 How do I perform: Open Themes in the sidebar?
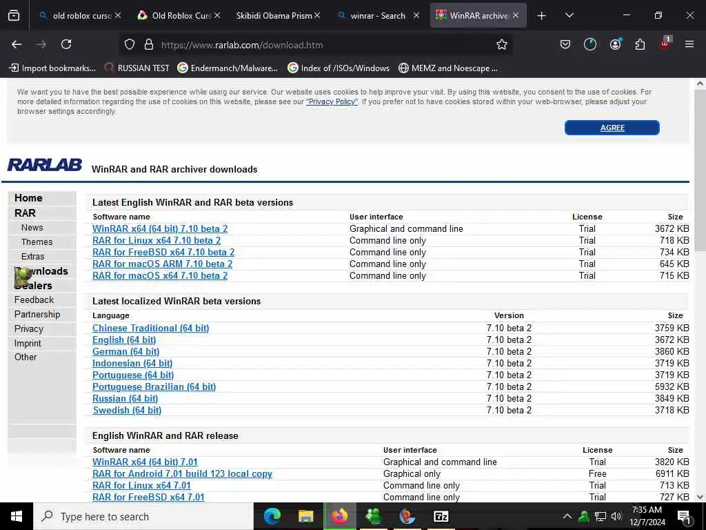click(x=37, y=242)
